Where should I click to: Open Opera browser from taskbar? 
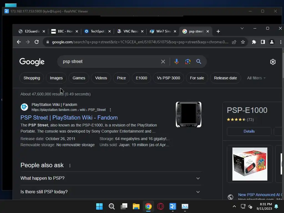pos(161,206)
